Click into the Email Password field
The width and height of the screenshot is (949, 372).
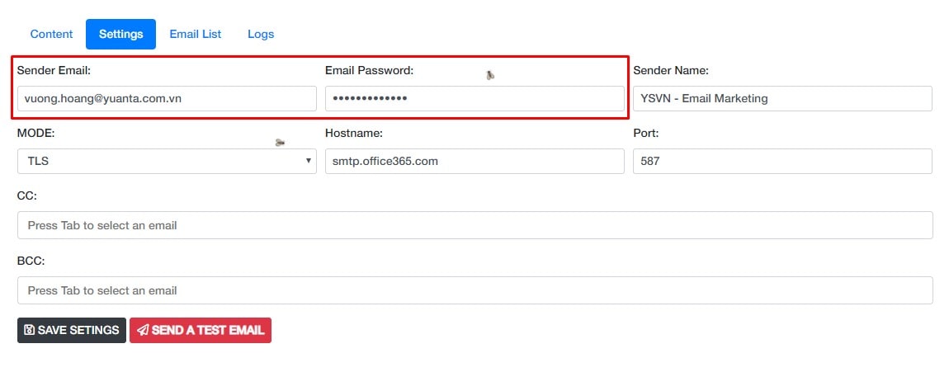[474, 99]
